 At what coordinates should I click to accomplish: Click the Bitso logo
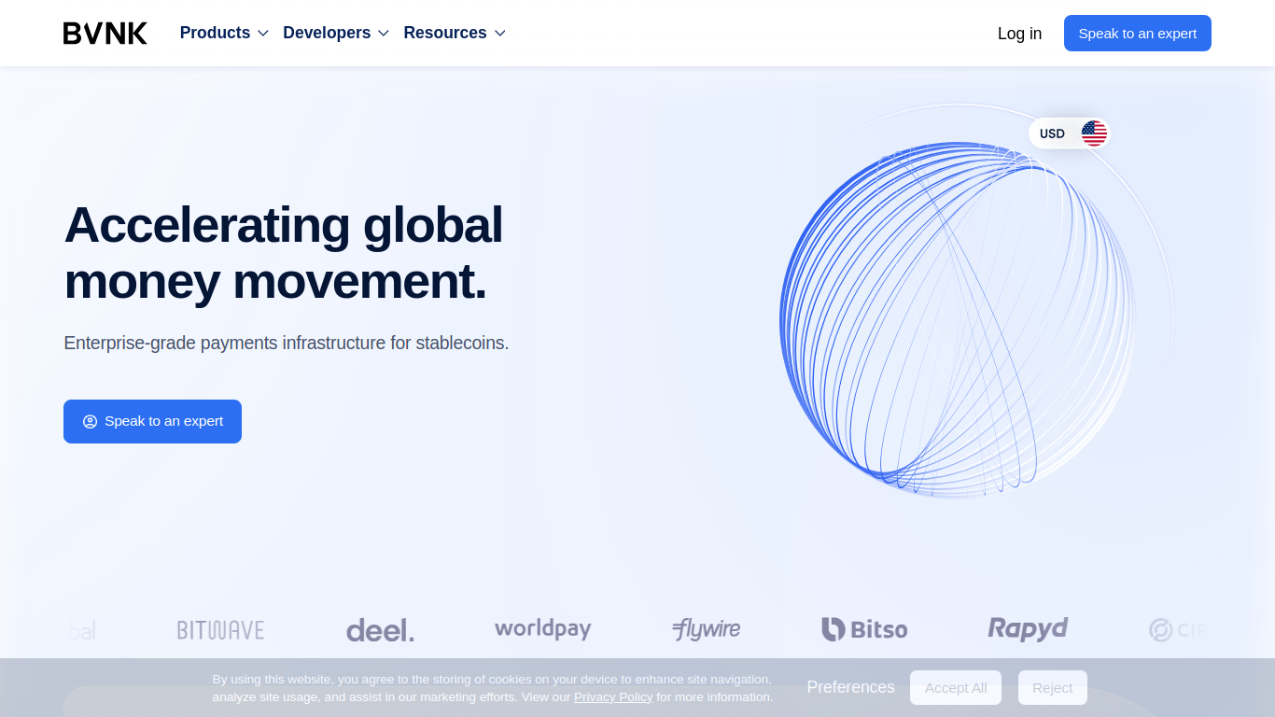coord(864,629)
